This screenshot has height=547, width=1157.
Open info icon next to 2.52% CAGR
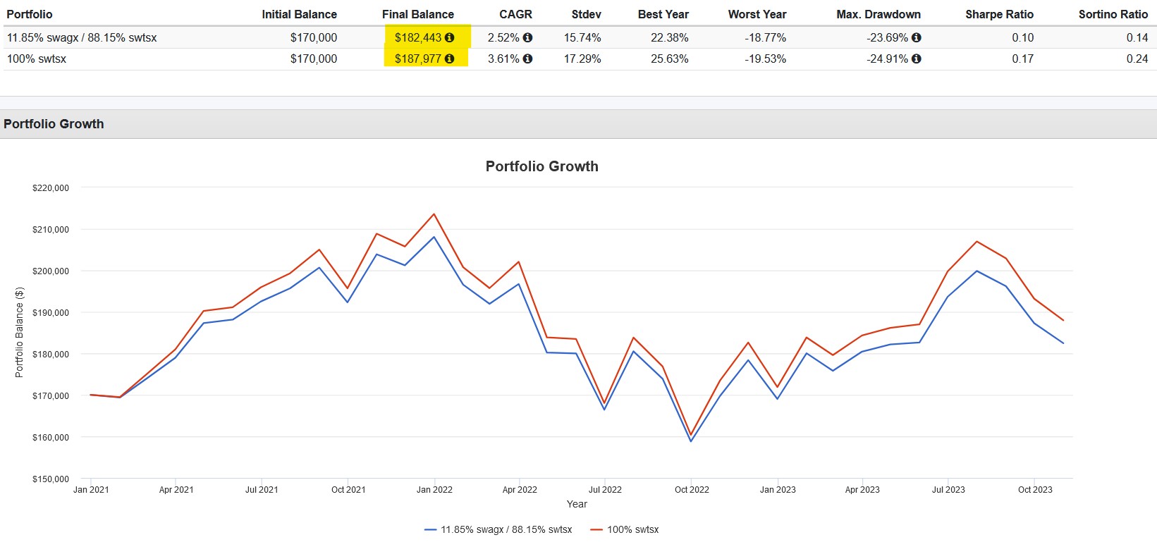(x=527, y=37)
